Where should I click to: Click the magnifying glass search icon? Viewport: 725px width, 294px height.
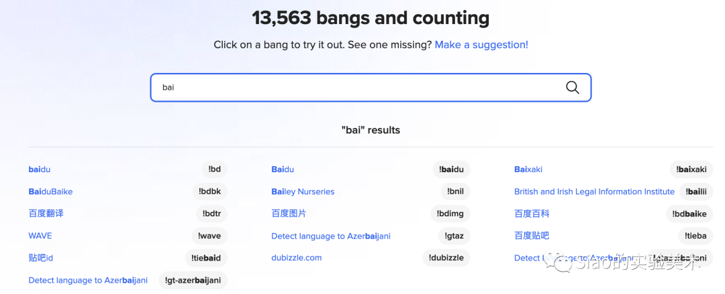point(573,87)
